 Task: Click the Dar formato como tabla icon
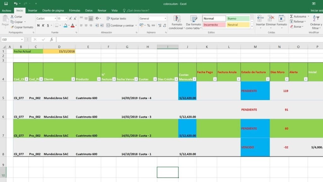pos(193,19)
